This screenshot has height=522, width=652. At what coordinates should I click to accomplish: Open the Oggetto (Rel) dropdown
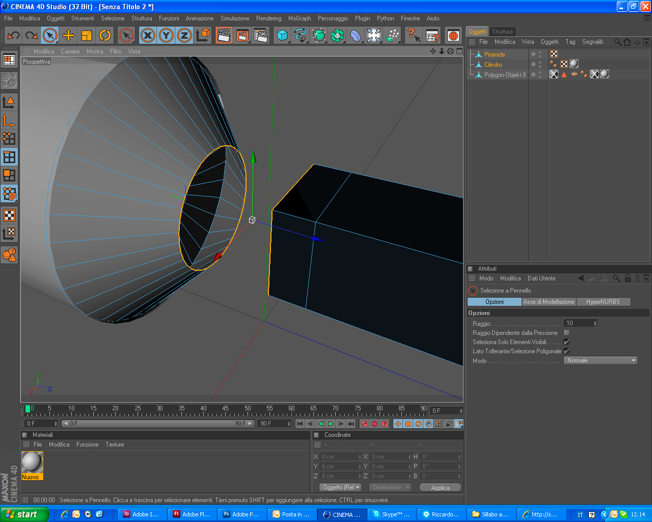click(x=341, y=487)
